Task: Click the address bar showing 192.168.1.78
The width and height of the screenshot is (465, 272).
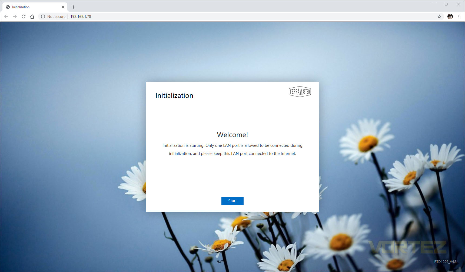Action: coord(238,16)
